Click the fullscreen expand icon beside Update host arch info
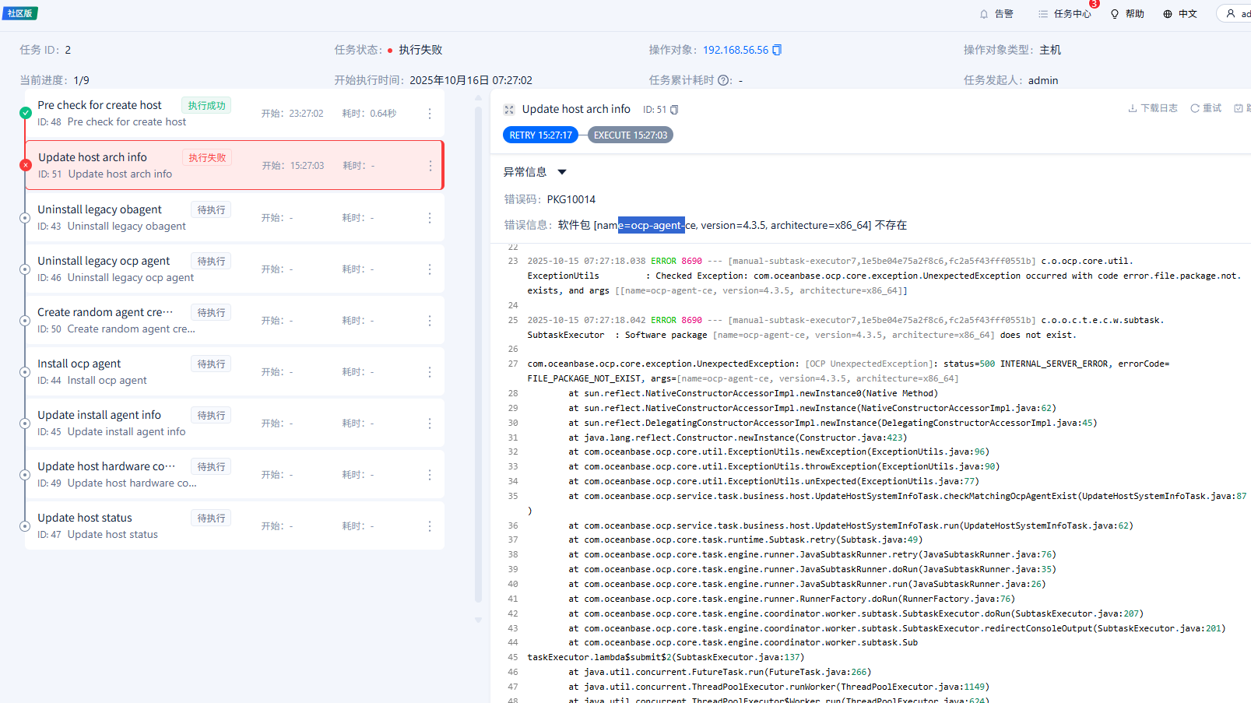This screenshot has width=1251, height=703. coord(509,110)
